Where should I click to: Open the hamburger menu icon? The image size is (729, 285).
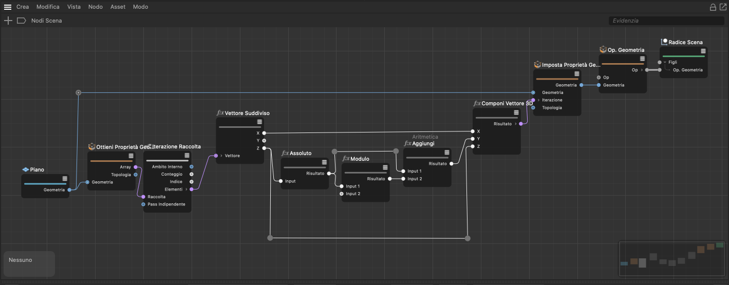(8, 7)
